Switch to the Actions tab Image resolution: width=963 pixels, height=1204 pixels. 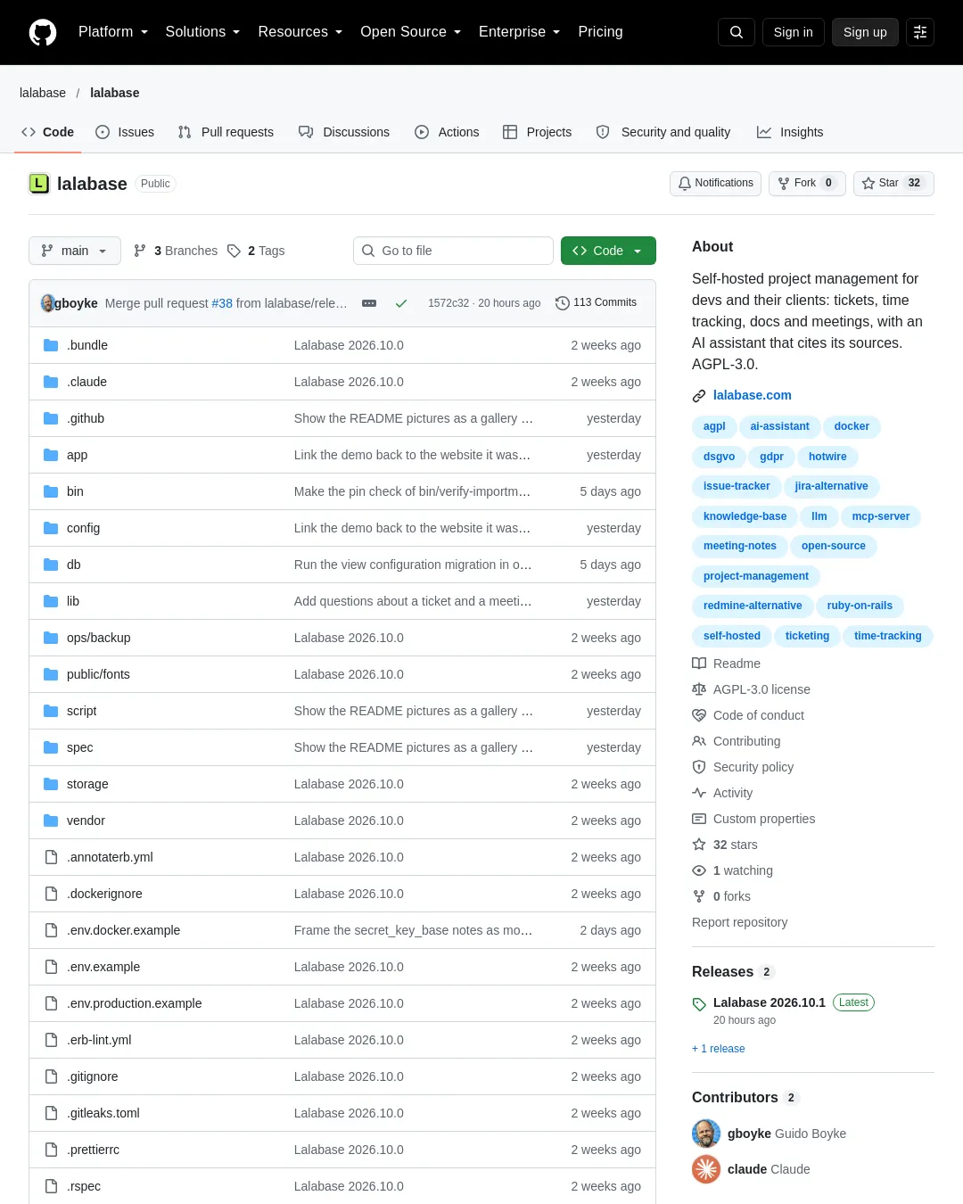(447, 132)
